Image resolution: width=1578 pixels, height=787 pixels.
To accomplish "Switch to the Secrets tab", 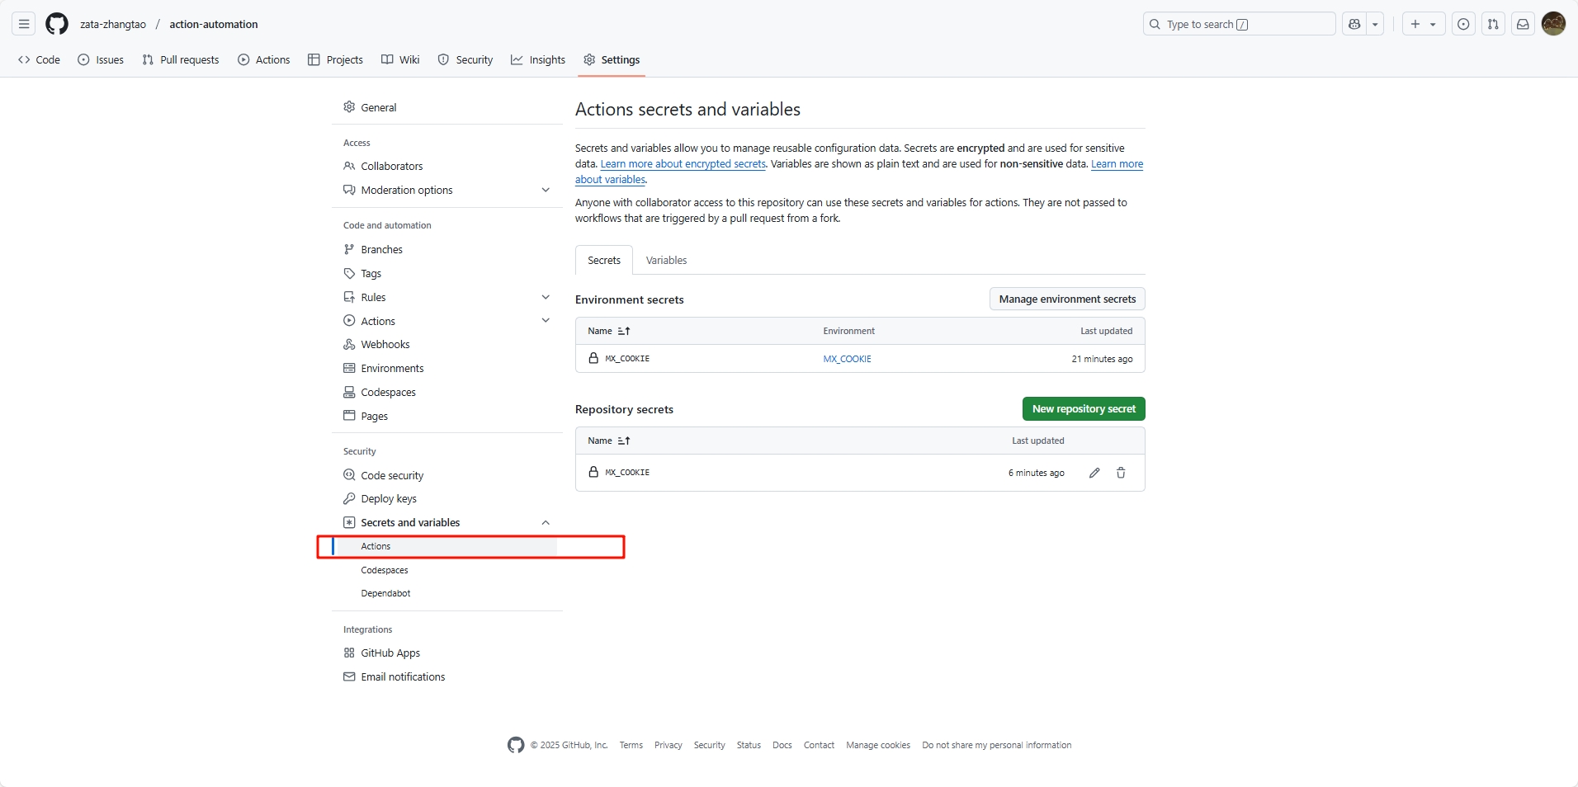I will click(604, 260).
